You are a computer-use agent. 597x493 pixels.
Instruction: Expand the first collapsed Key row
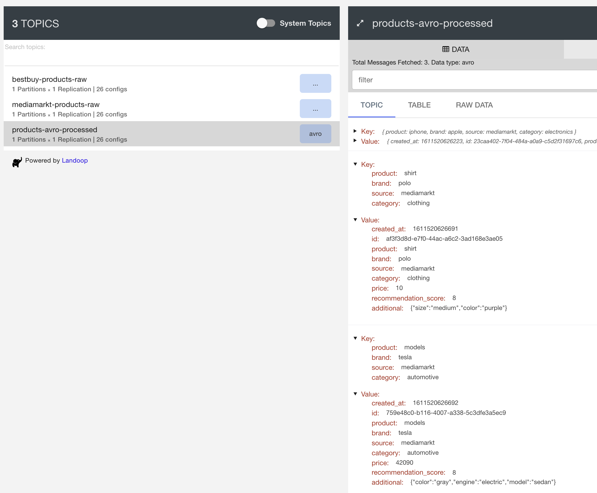355,131
